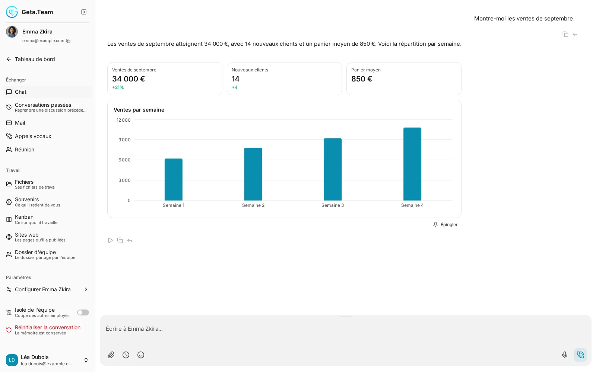Reply to the assistant response icon
Viewport: 596px width, 372px height.
(x=130, y=240)
